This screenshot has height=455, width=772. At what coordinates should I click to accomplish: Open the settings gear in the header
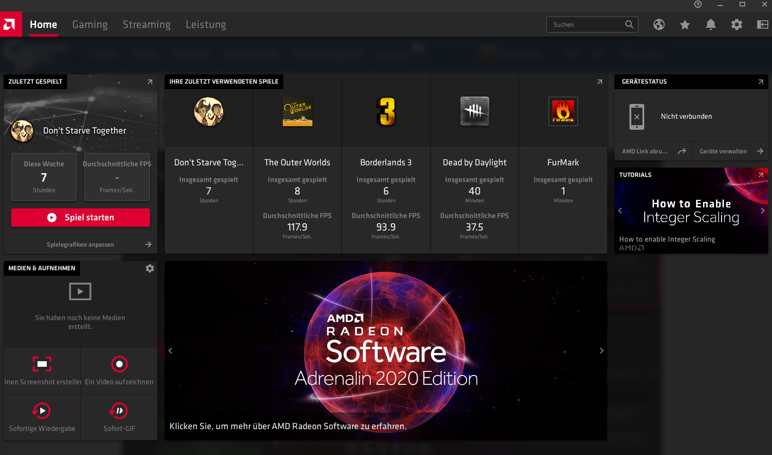click(737, 24)
